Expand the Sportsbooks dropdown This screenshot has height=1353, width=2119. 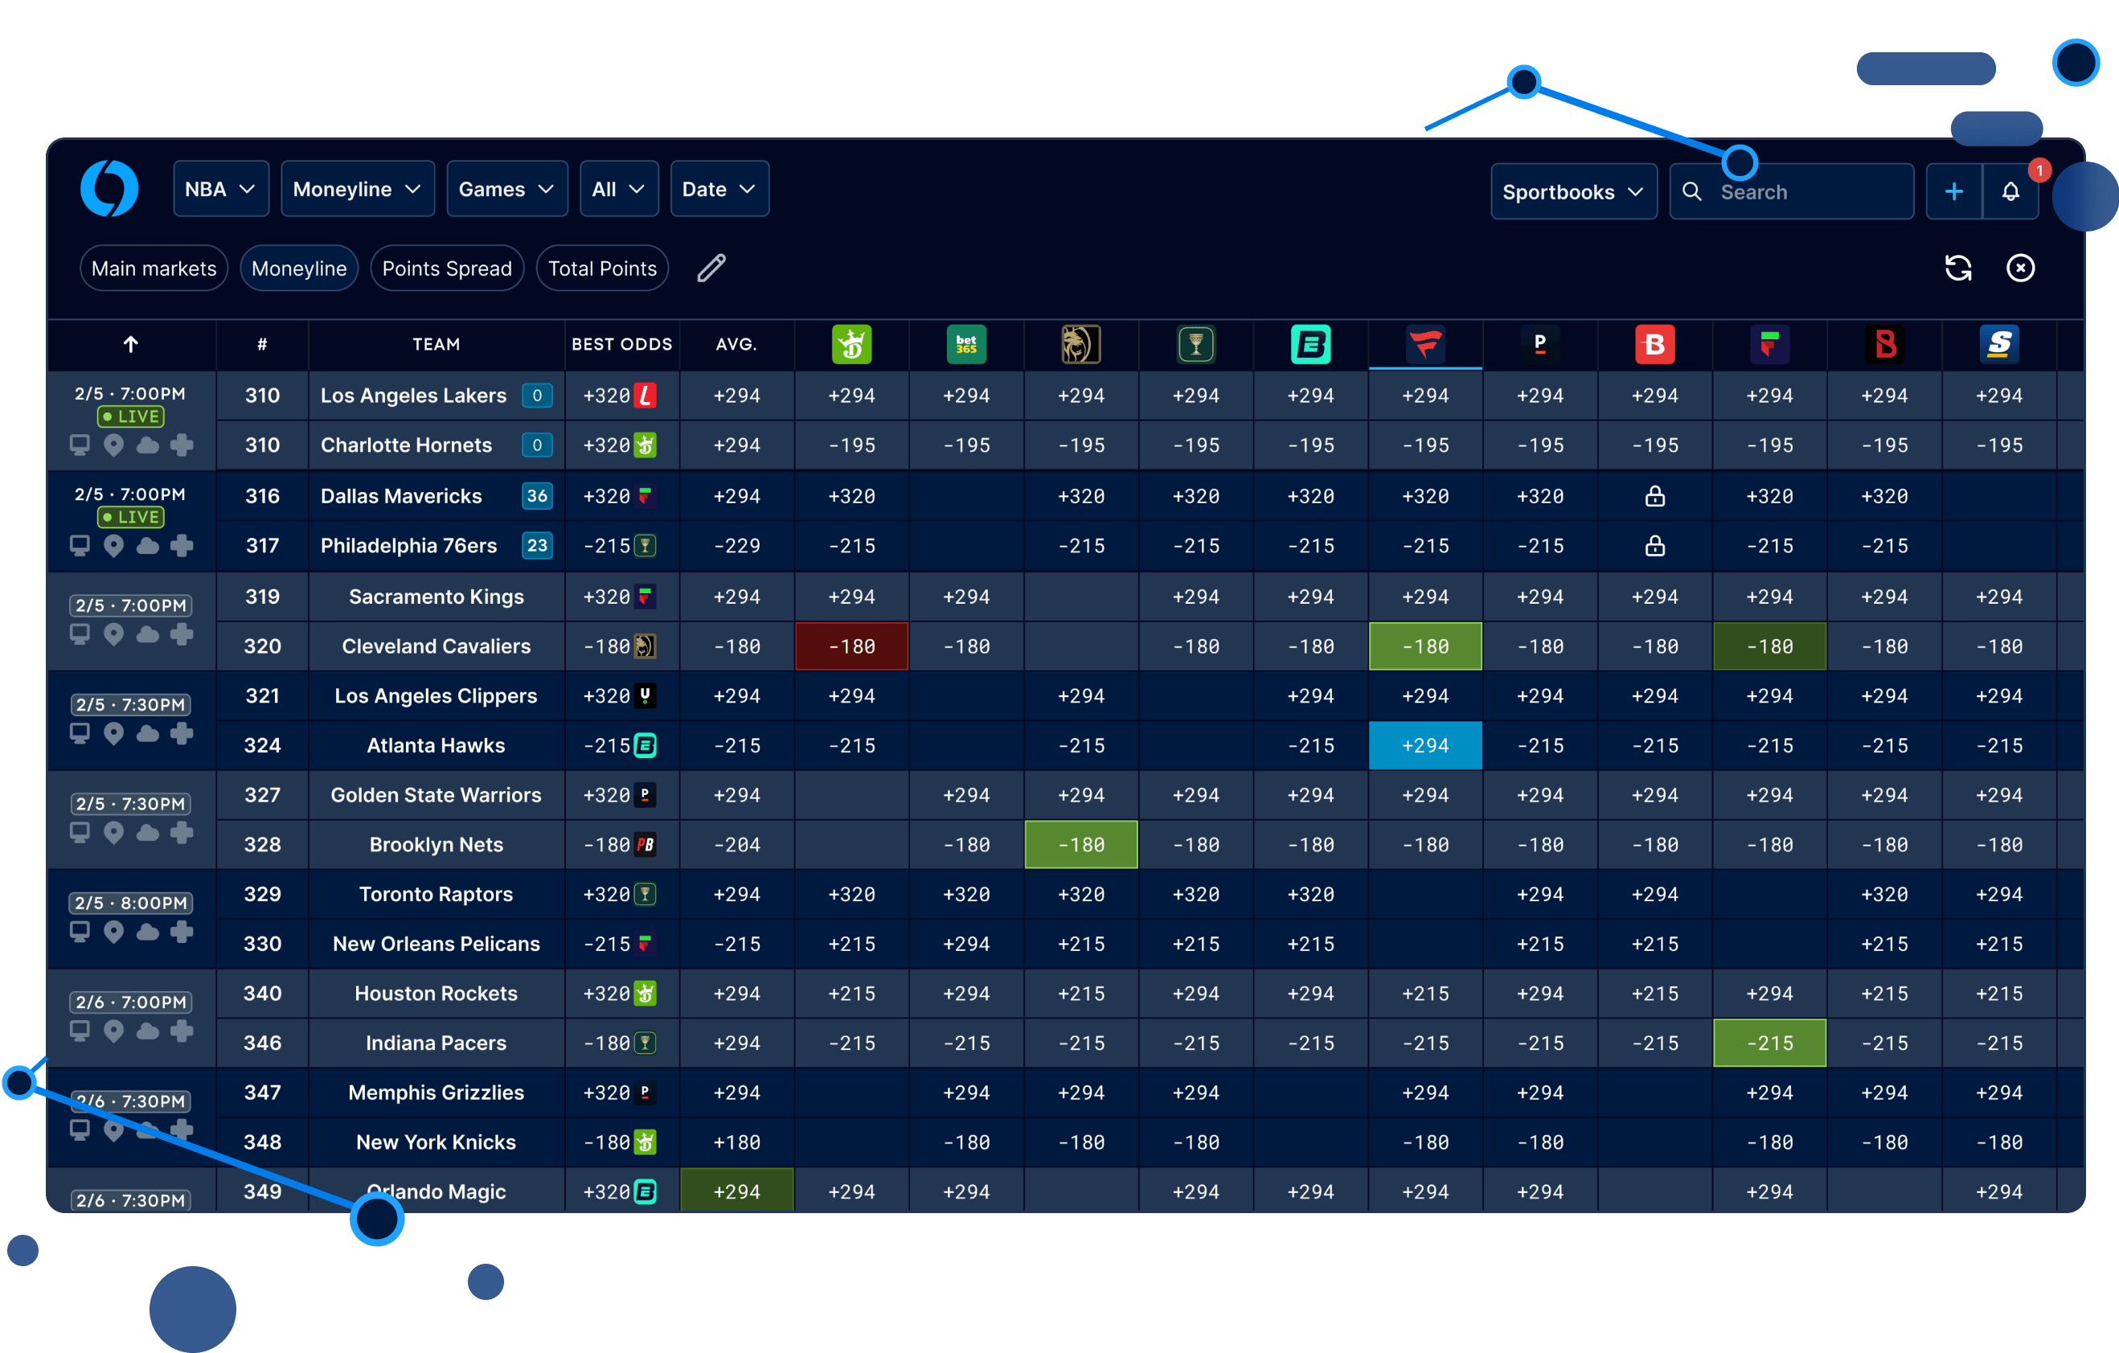click(x=1573, y=191)
